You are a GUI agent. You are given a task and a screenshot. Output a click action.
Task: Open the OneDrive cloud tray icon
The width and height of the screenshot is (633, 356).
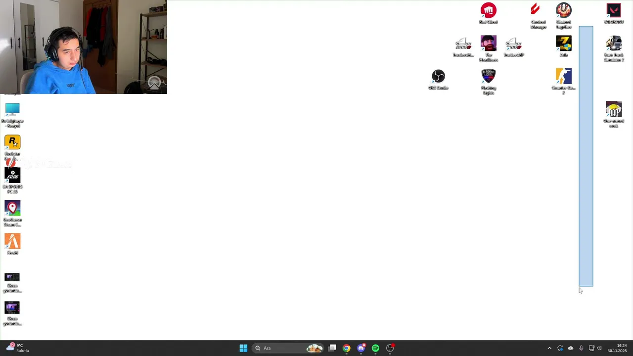click(571, 348)
